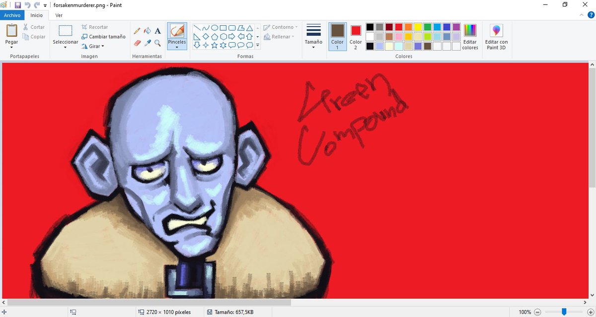Choose the right arrow shape
The image size is (596, 317).
232,37
